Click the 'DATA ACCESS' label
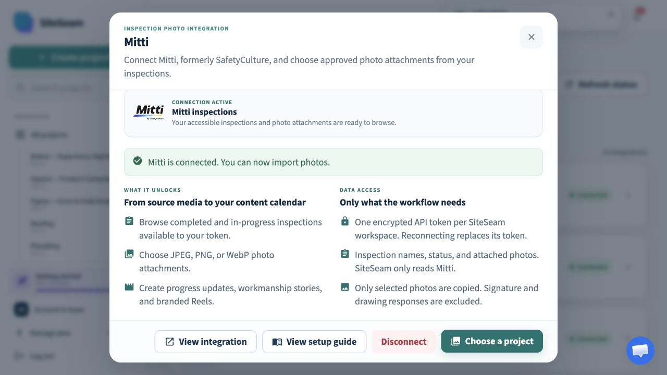Screen dimensions: 667x375 point(360,190)
